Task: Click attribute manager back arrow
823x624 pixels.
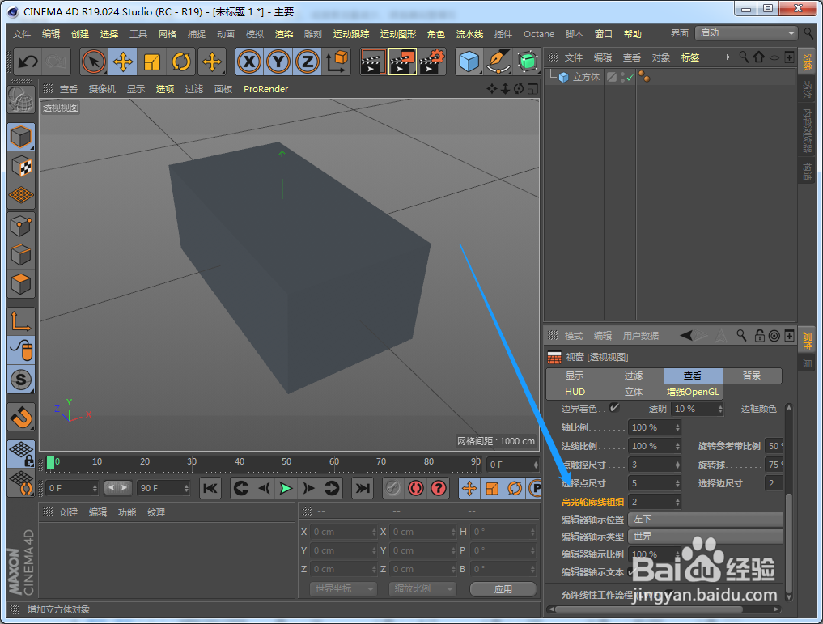Action: click(x=686, y=335)
